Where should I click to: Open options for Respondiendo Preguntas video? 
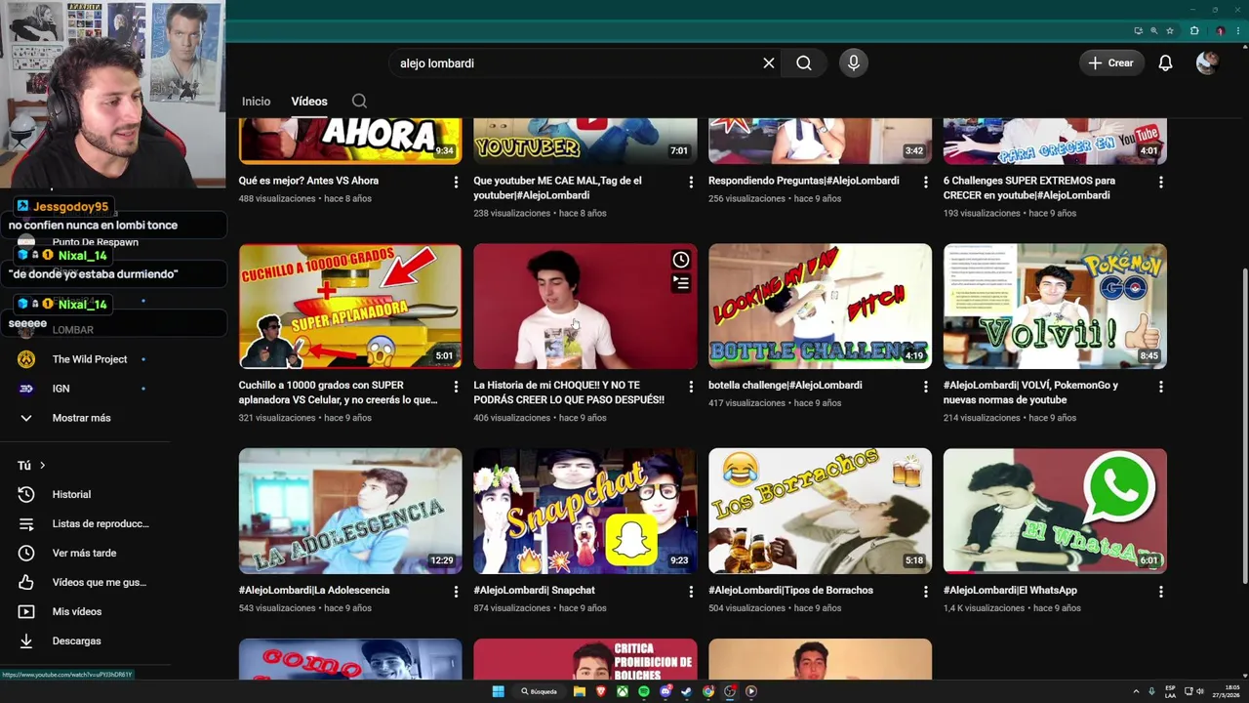click(926, 182)
